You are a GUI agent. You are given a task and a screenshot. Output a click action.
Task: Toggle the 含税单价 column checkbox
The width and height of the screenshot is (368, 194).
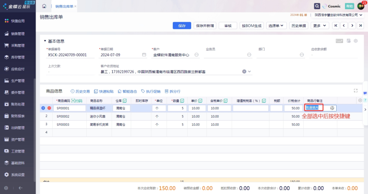click(226, 101)
